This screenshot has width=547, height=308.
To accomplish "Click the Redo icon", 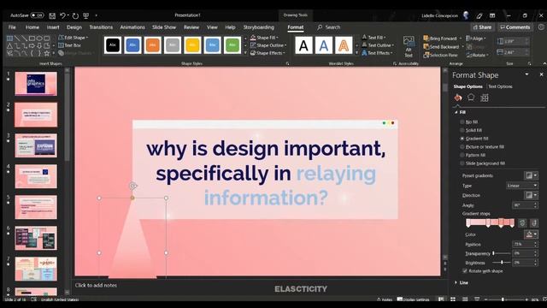I will [75, 15].
